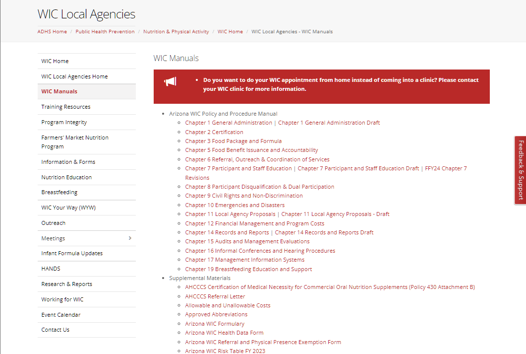
Task: Select Infant Formula Updates in sidebar
Action: (72, 253)
